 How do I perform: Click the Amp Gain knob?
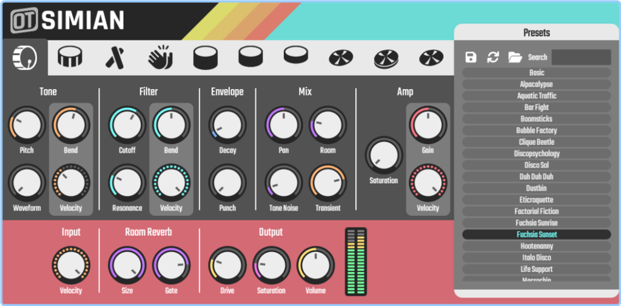(x=428, y=125)
